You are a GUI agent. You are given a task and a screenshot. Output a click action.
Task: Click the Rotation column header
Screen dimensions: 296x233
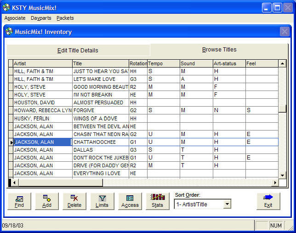(x=138, y=63)
